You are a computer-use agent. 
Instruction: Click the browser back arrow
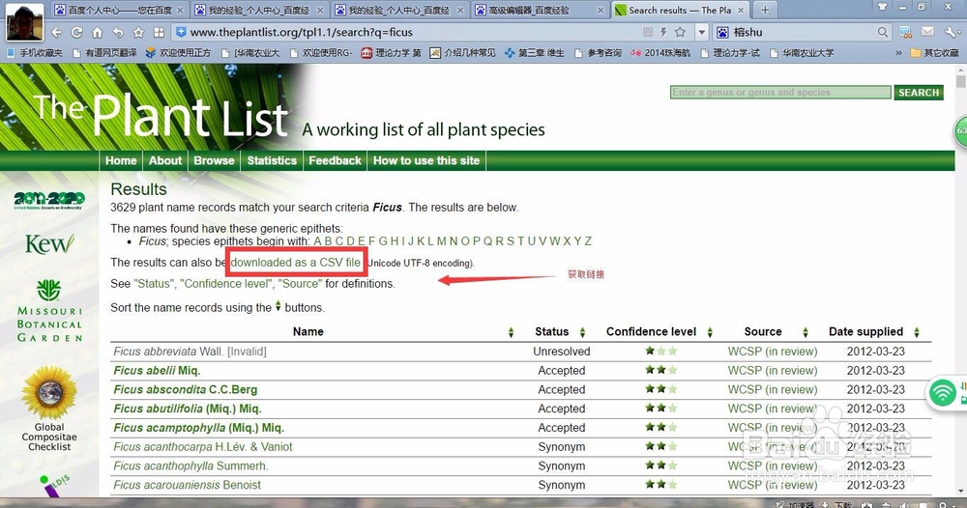click(x=57, y=32)
